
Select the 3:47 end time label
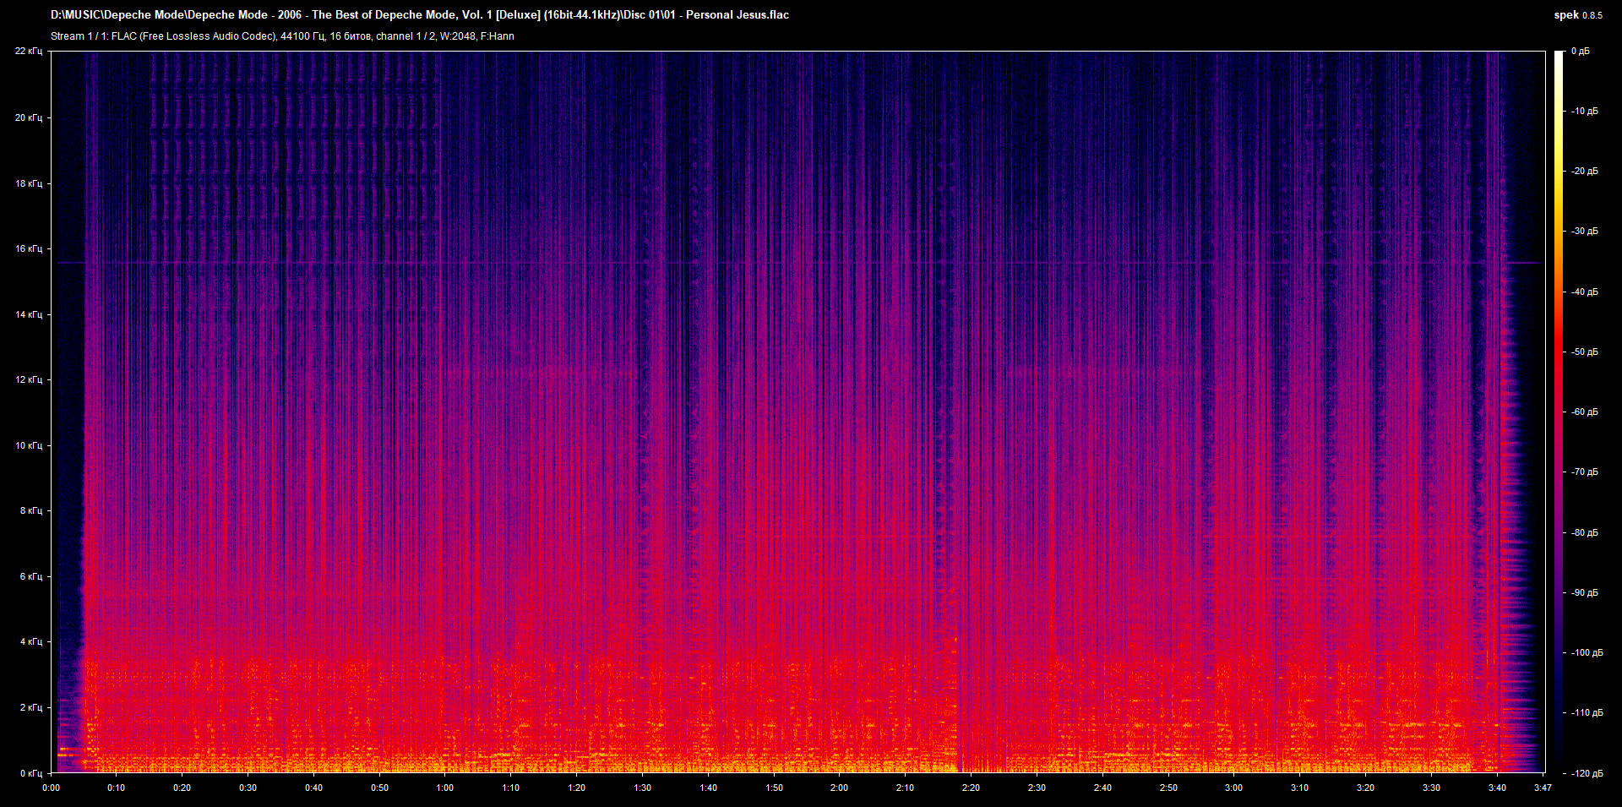pyautogui.click(x=1543, y=788)
